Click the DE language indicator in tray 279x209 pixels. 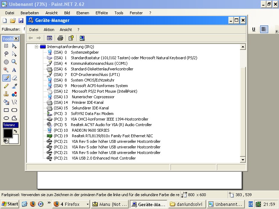250,204
